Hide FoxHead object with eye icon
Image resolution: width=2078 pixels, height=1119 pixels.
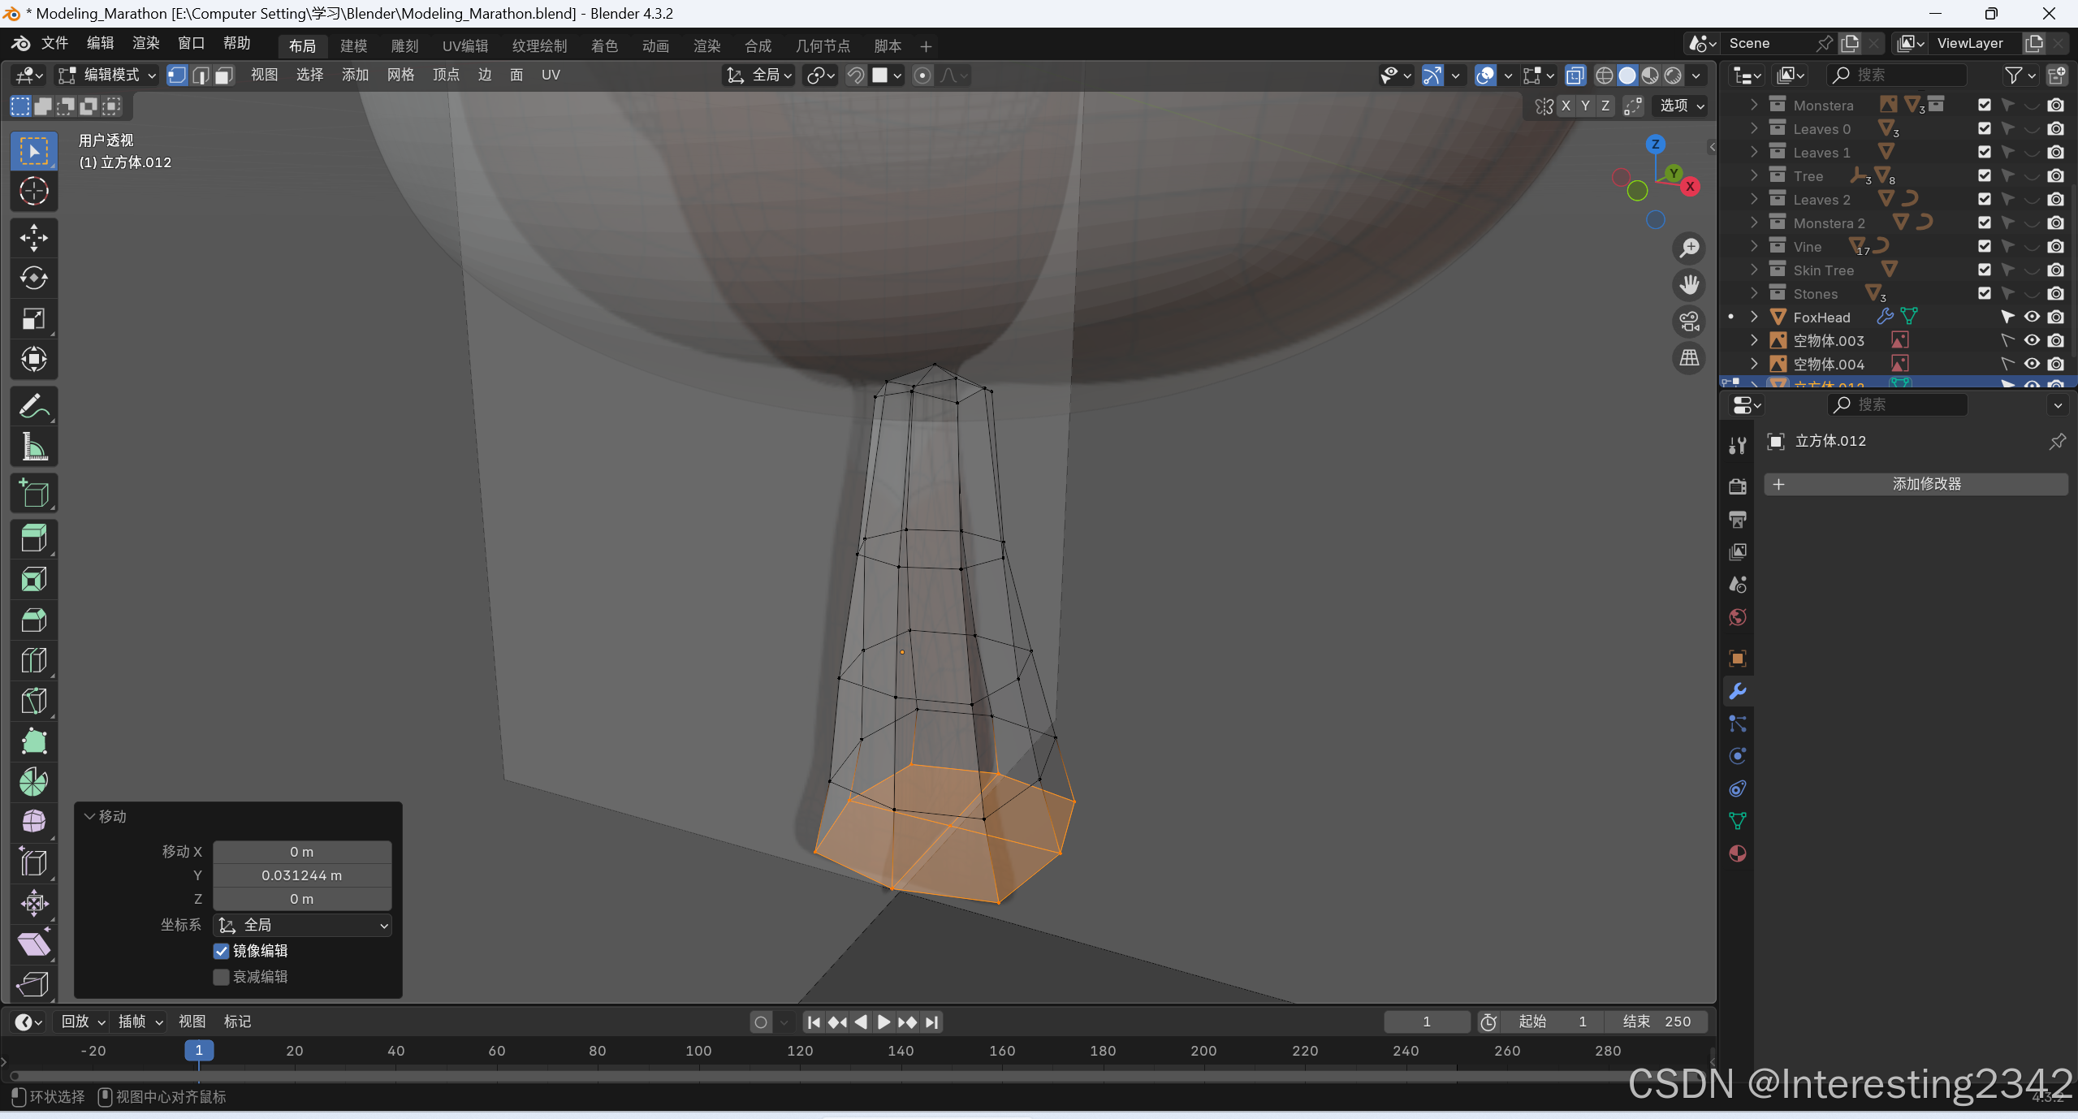coord(2031,317)
